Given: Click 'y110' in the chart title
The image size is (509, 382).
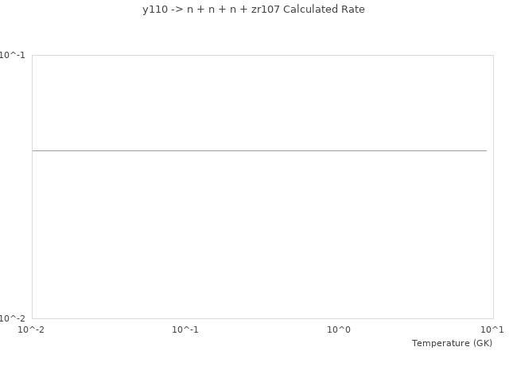Looking at the screenshot, I should pos(154,10).
